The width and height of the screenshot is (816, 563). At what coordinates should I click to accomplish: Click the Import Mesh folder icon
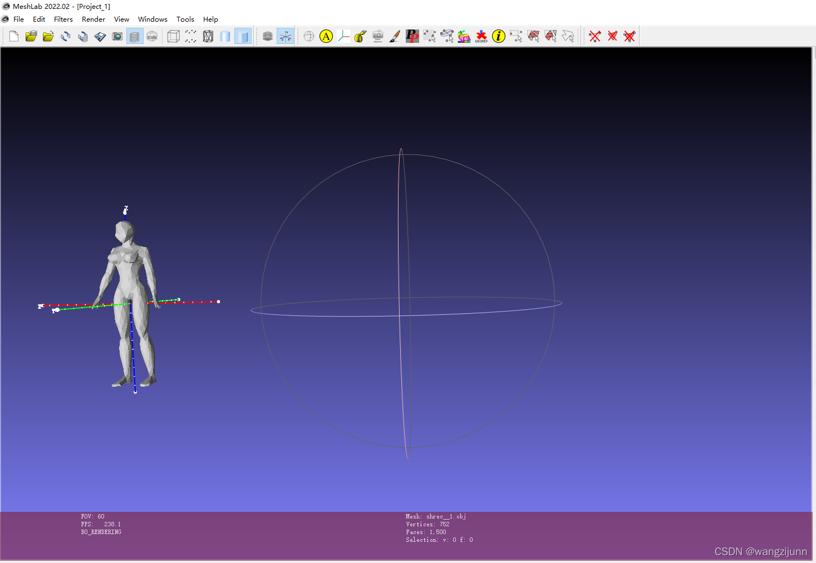[x=48, y=36]
